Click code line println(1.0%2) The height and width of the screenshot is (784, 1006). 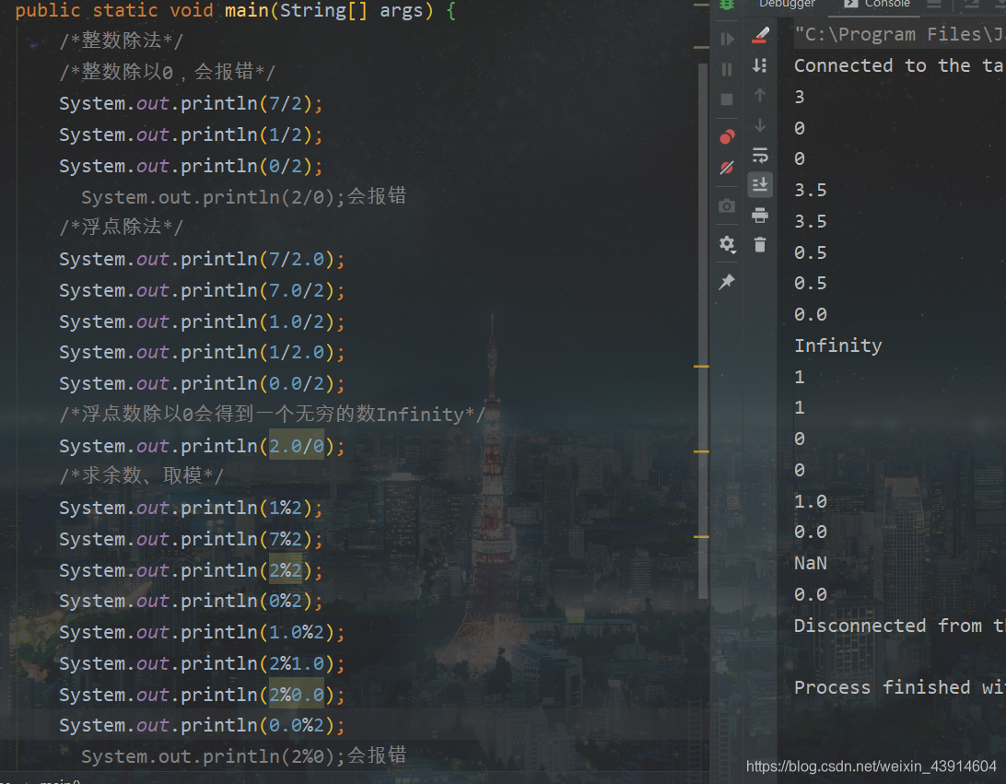click(202, 633)
